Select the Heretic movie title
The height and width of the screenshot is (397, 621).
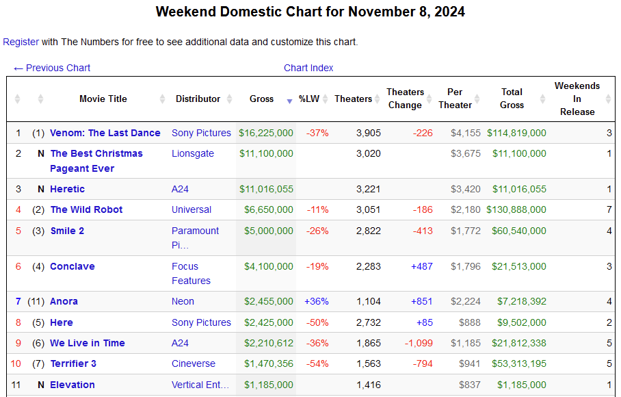point(67,189)
